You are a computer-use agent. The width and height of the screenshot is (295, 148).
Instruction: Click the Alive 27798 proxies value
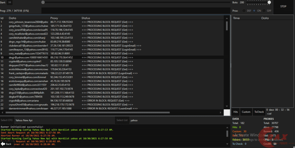point(275,127)
